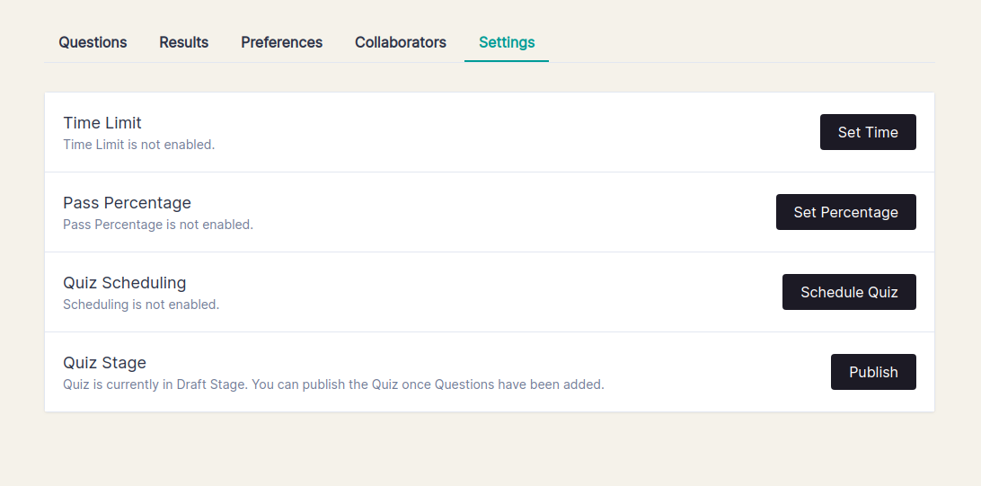Click the Draft Stage description text

click(x=333, y=384)
